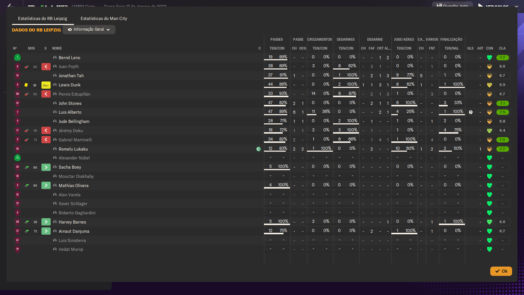The image size is (524, 295).
Task: Click Lewis Dunk's 6.9 rating
Action: tap(503, 85)
